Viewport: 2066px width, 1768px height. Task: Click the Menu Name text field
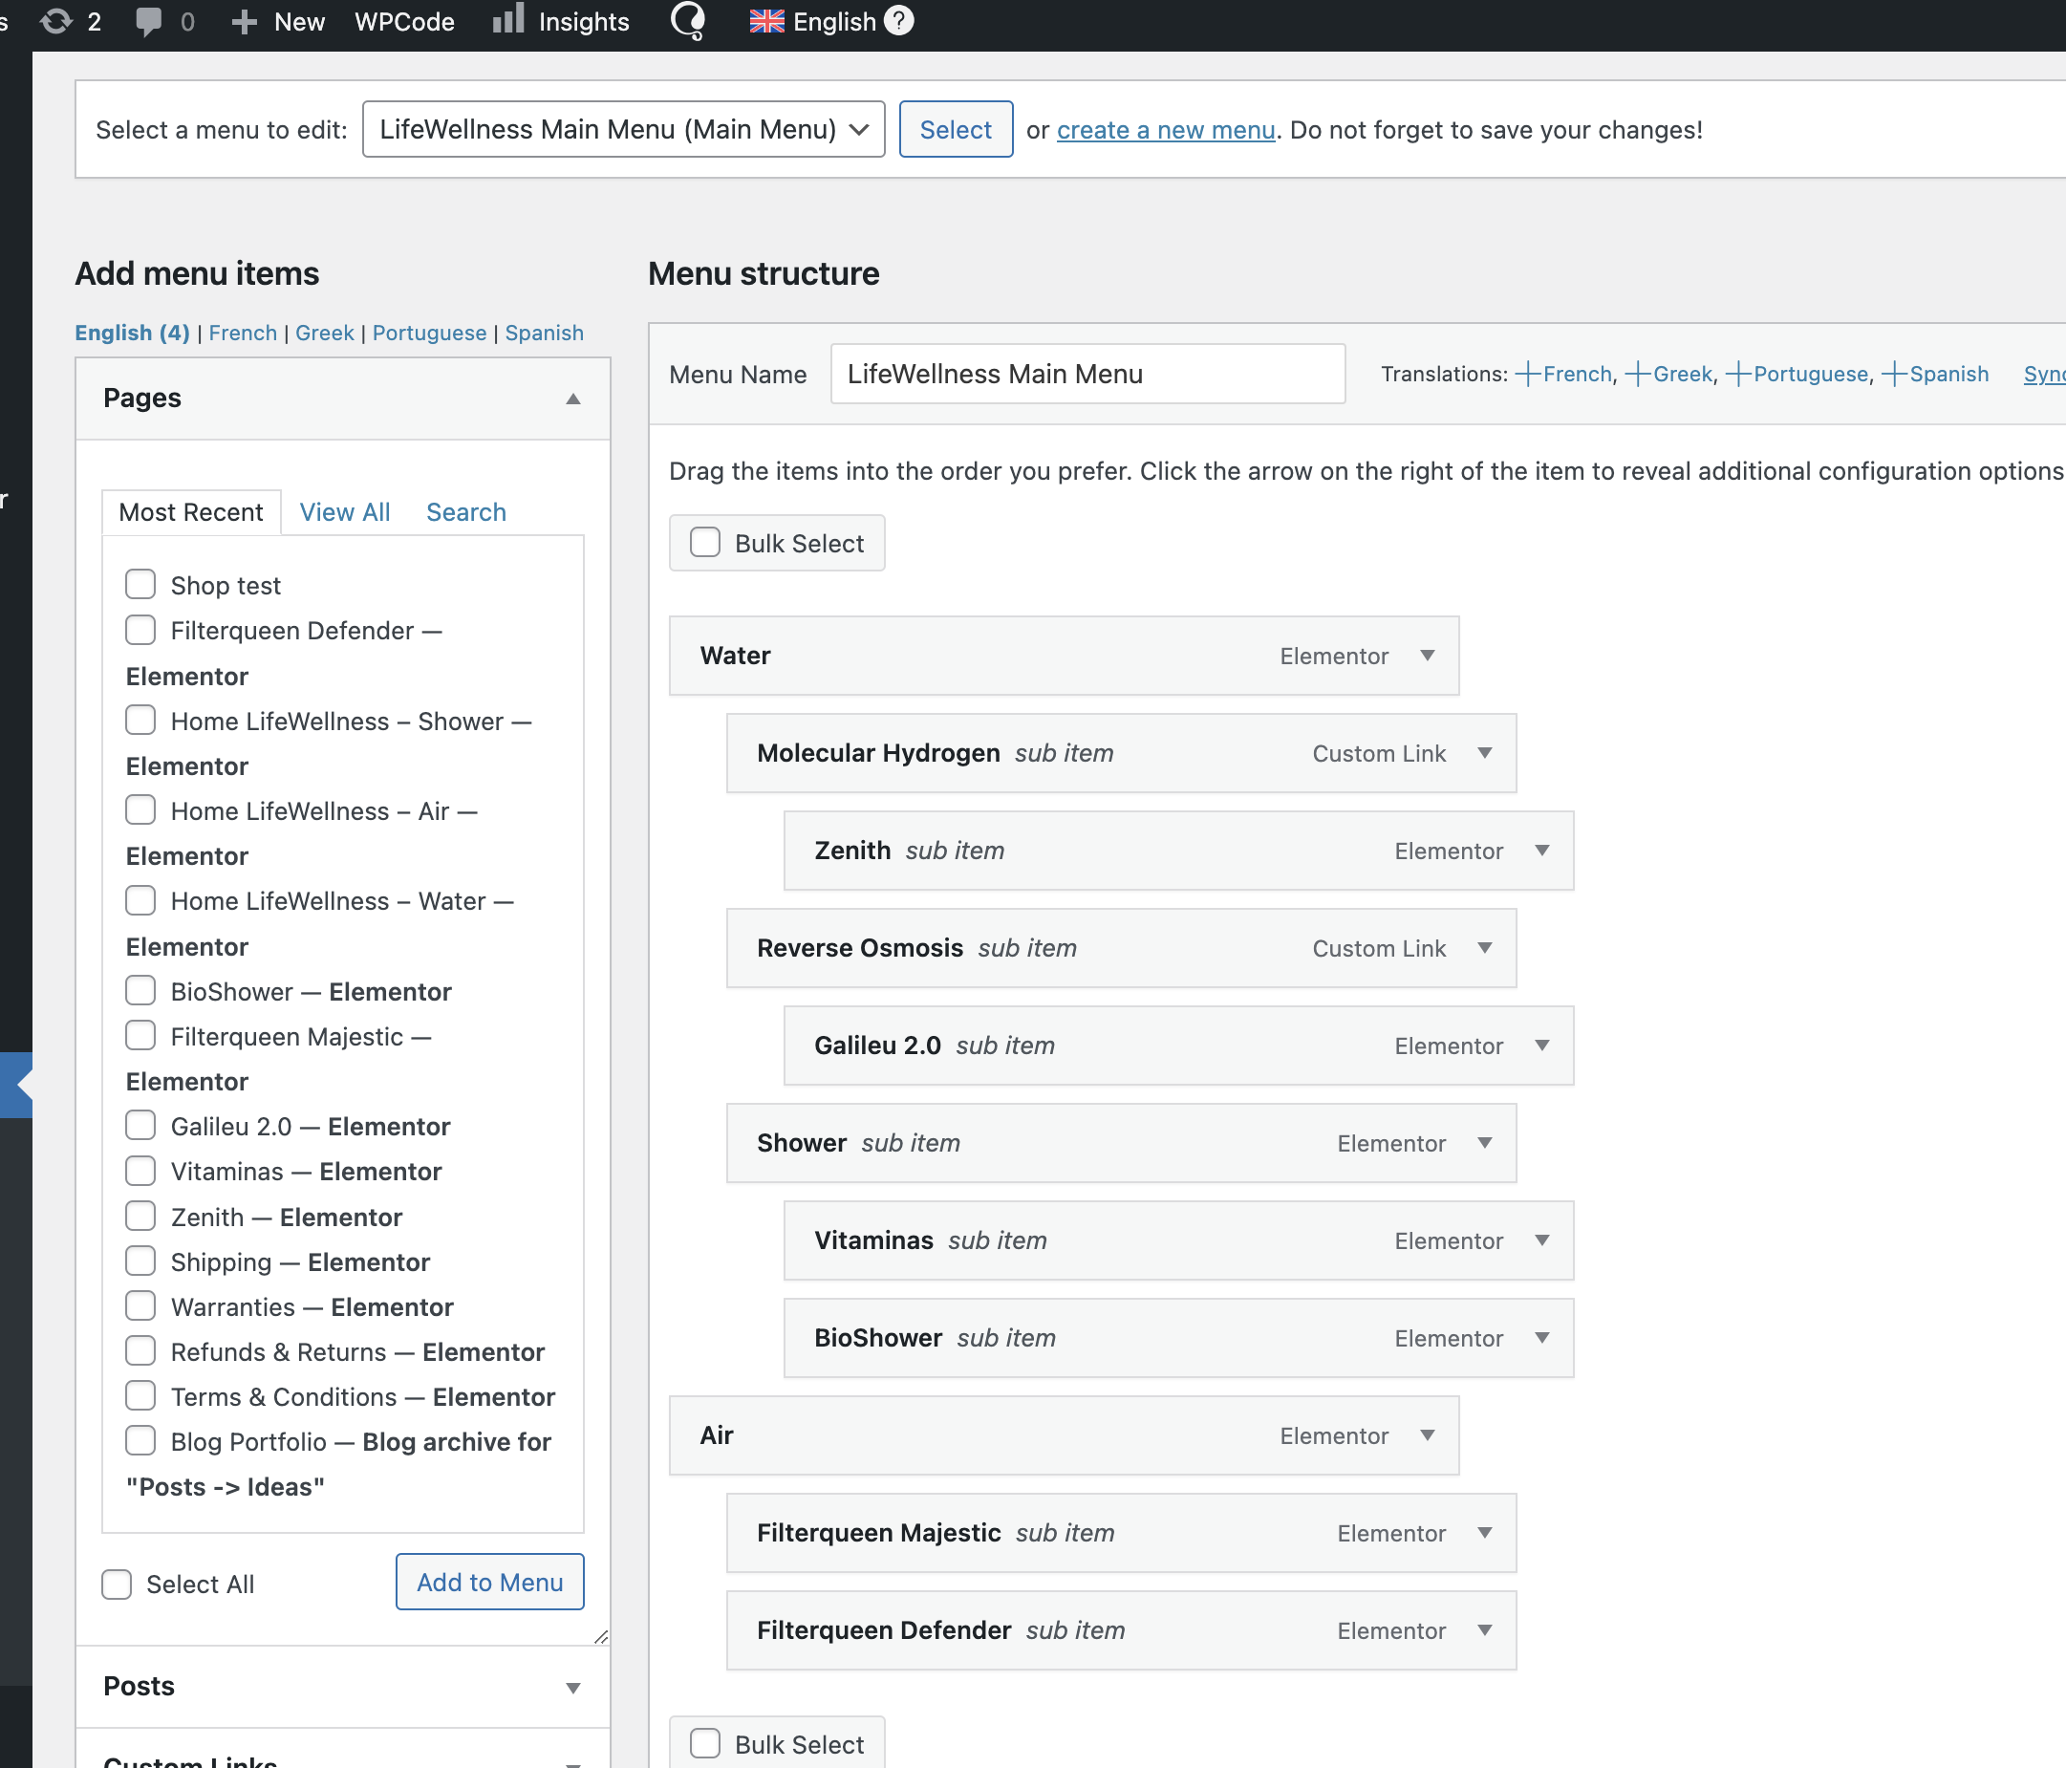[x=1087, y=374]
